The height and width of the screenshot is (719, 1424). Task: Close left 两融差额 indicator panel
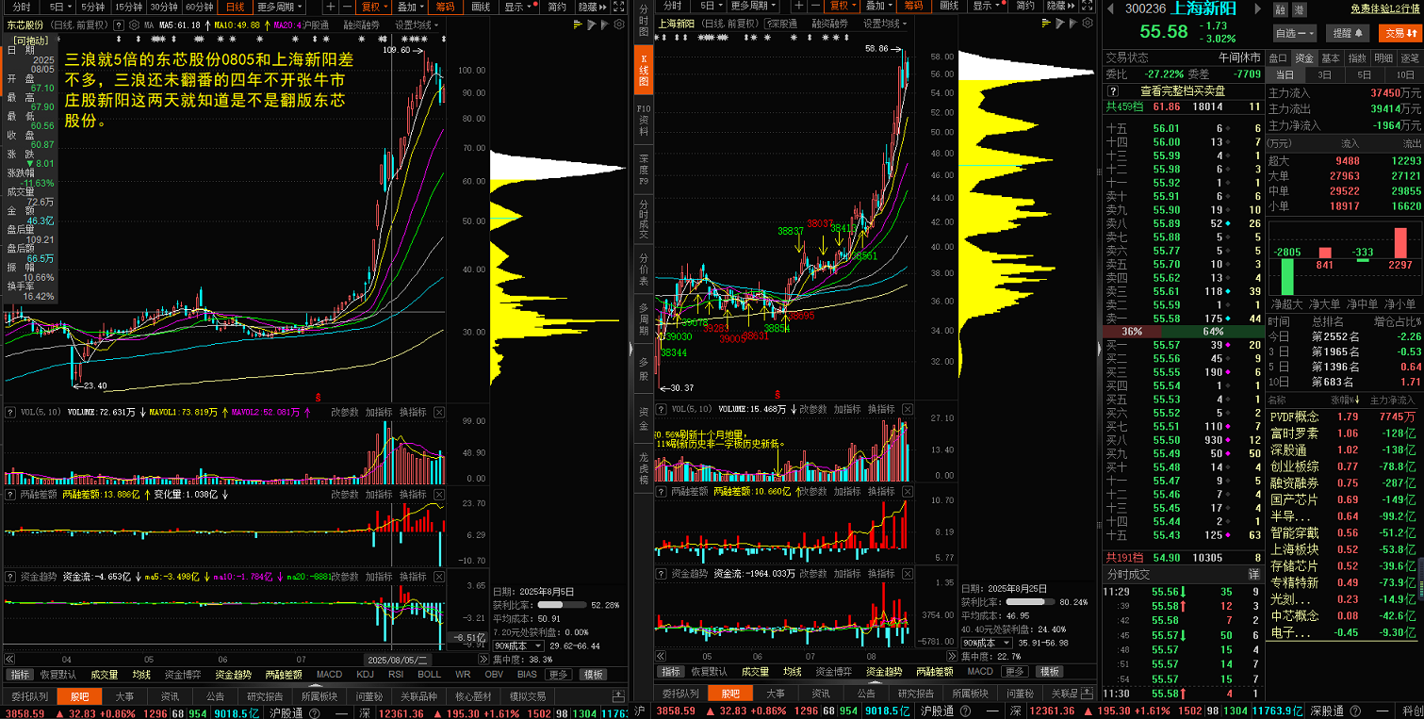(x=439, y=495)
